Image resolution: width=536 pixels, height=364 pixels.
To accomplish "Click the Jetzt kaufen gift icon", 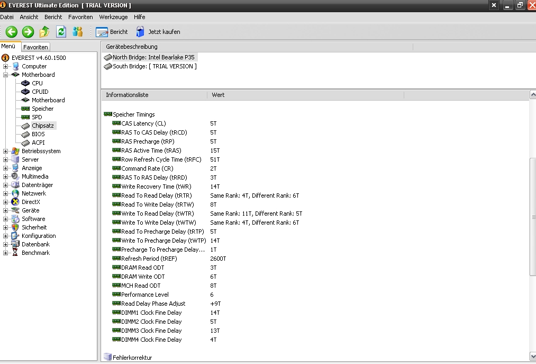I will tap(140, 31).
